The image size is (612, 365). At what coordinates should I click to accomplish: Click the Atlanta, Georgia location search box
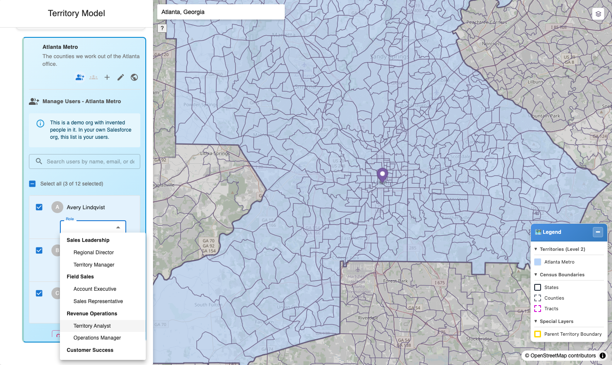(x=221, y=12)
